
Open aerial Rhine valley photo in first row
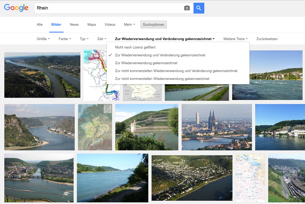pos(42,75)
